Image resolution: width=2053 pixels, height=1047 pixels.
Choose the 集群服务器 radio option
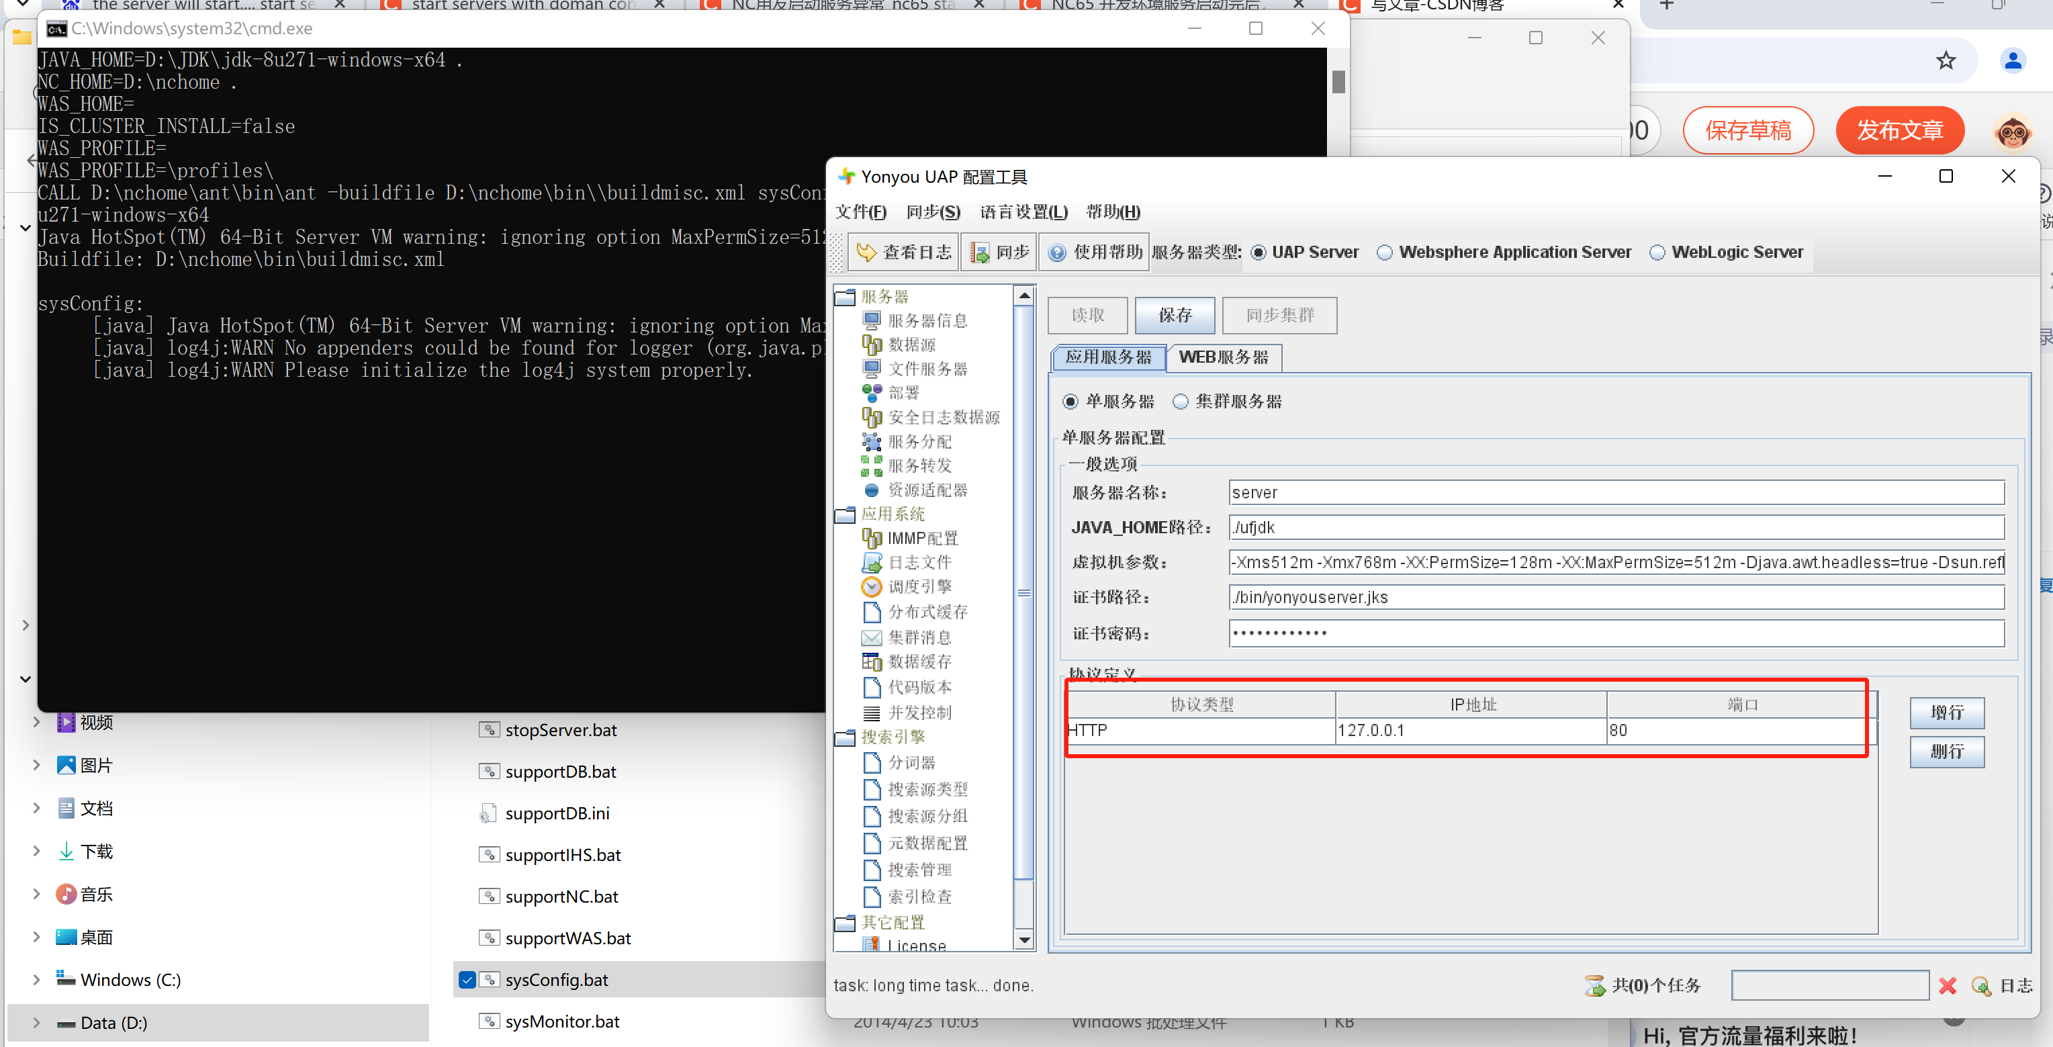(x=1181, y=402)
